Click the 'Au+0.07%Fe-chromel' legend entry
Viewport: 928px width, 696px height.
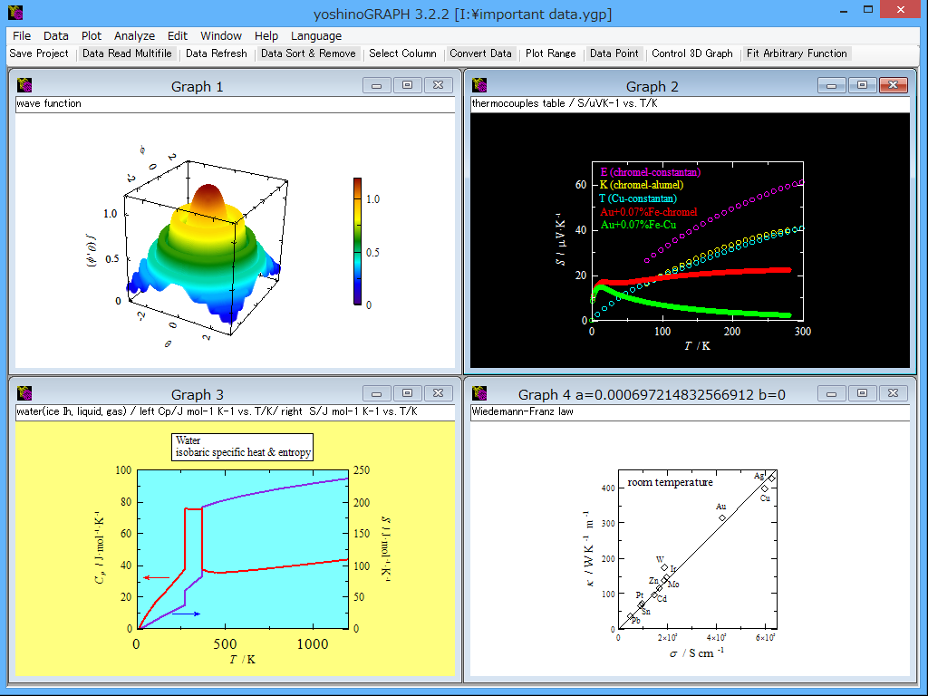pyautogui.click(x=649, y=212)
